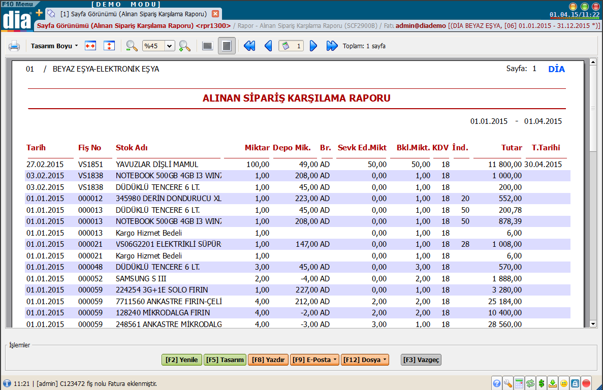Screen dimensions: 603x390
Task: Fit page to width icon
Action: pyautogui.click(x=90, y=46)
